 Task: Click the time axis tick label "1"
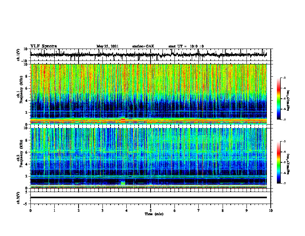click(x=54, y=211)
